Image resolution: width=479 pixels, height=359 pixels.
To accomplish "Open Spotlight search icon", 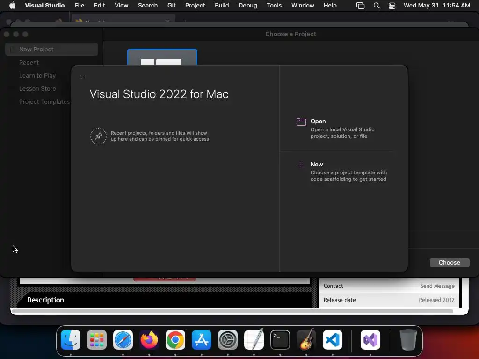I will pyautogui.click(x=377, y=6).
